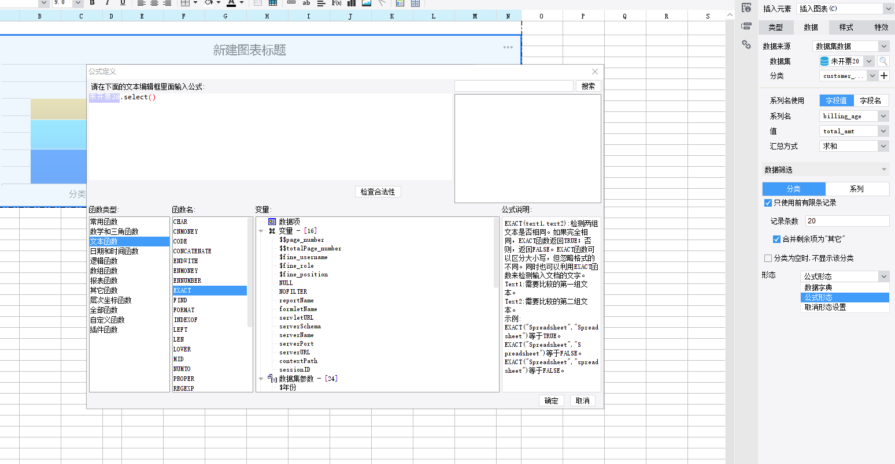This screenshot has width=895, height=464.
Task: Toggle underline formatting in the toolbar
Action: pos(123,3)
